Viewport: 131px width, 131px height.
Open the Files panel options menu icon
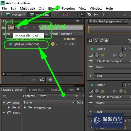pyautogui.click(x=78, y=21)
